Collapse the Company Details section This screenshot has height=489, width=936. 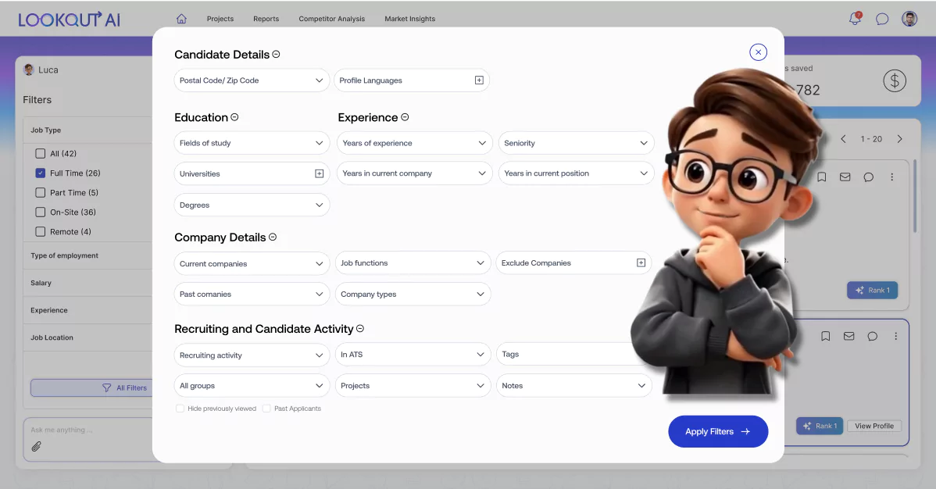(273, 237)
